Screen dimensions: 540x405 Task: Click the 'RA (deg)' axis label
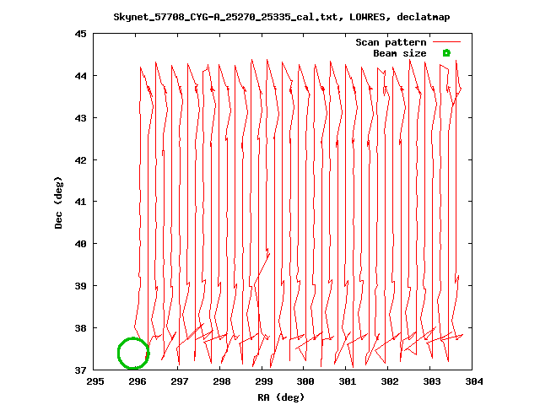click(x=281, y=397)
